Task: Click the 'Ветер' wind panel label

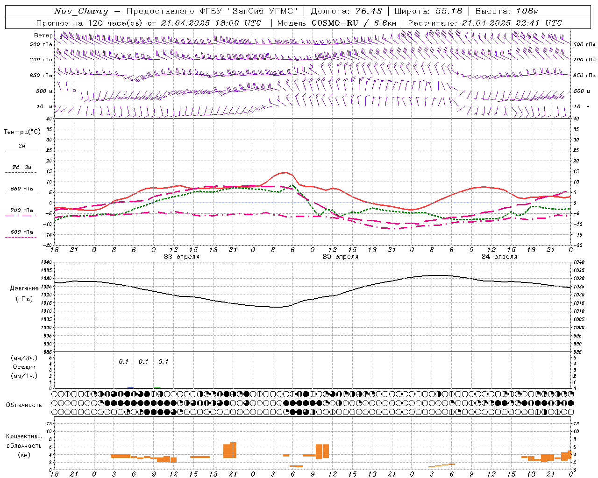Action: click(x=43, y=35)
